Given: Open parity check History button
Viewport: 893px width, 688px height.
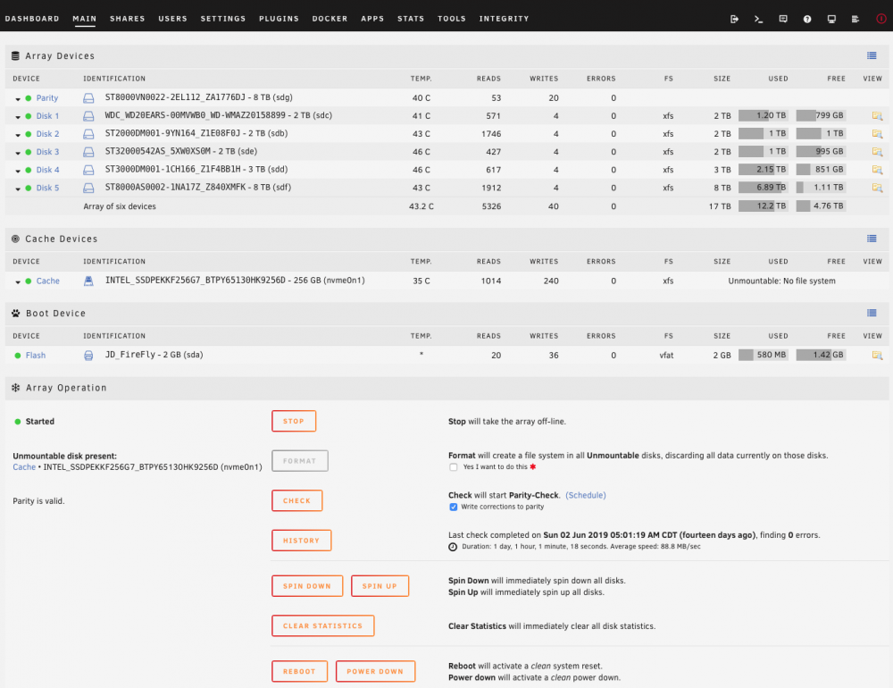Looking at the screenshot, I should 301,541.
